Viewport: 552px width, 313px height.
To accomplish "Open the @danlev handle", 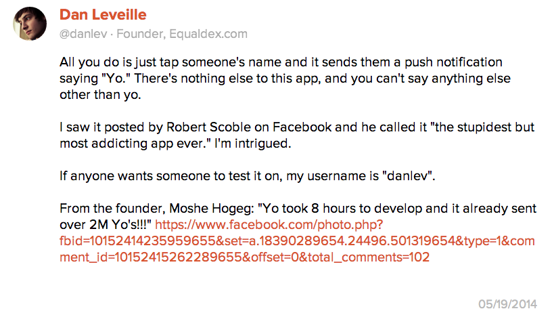I will click(x=83, y=34).
